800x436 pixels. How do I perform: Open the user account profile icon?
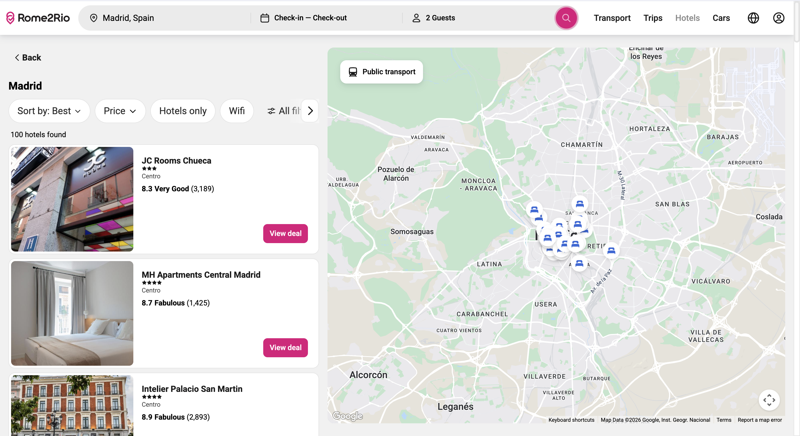pyautogui.click(x=778, y=18)
